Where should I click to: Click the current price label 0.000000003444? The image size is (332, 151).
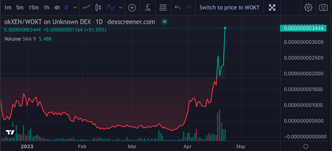pyautogui.click(x=304, y=28)
